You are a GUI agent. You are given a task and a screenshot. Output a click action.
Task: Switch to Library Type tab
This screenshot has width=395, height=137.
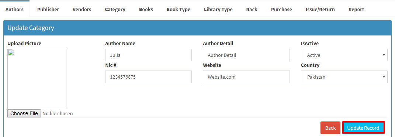coord(218,9)
